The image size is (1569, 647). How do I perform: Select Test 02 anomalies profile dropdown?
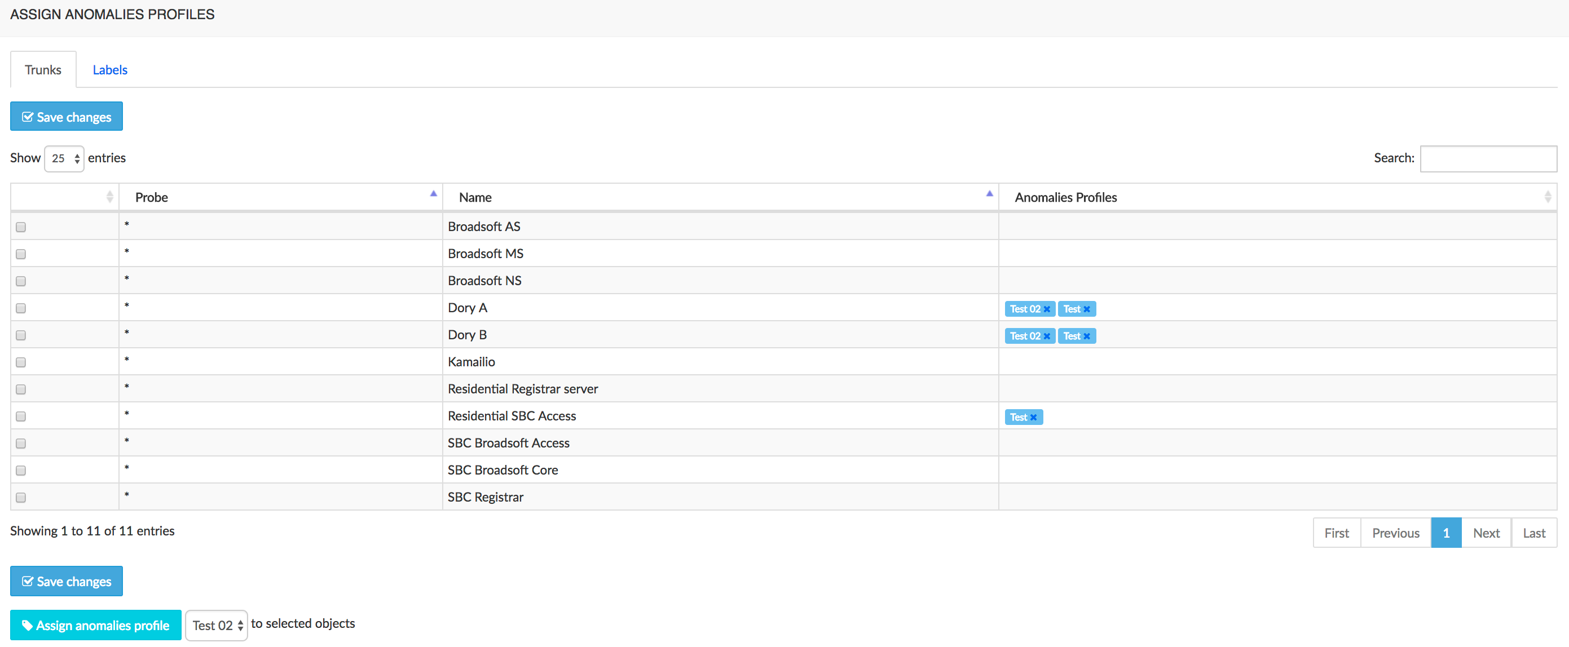pyautogui.click(x=216, y=624)
